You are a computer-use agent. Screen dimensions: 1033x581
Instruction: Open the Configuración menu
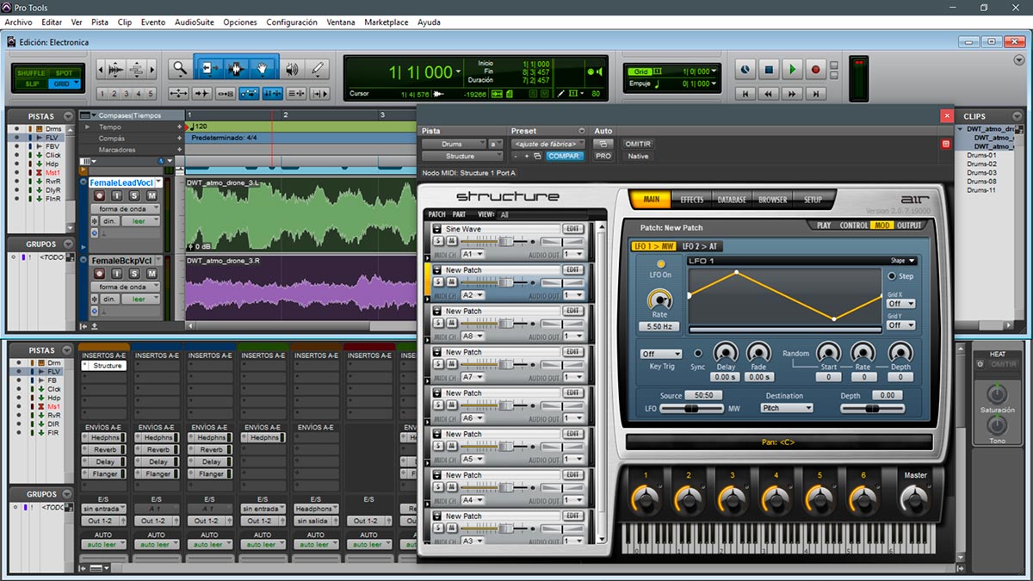[292, 22]
